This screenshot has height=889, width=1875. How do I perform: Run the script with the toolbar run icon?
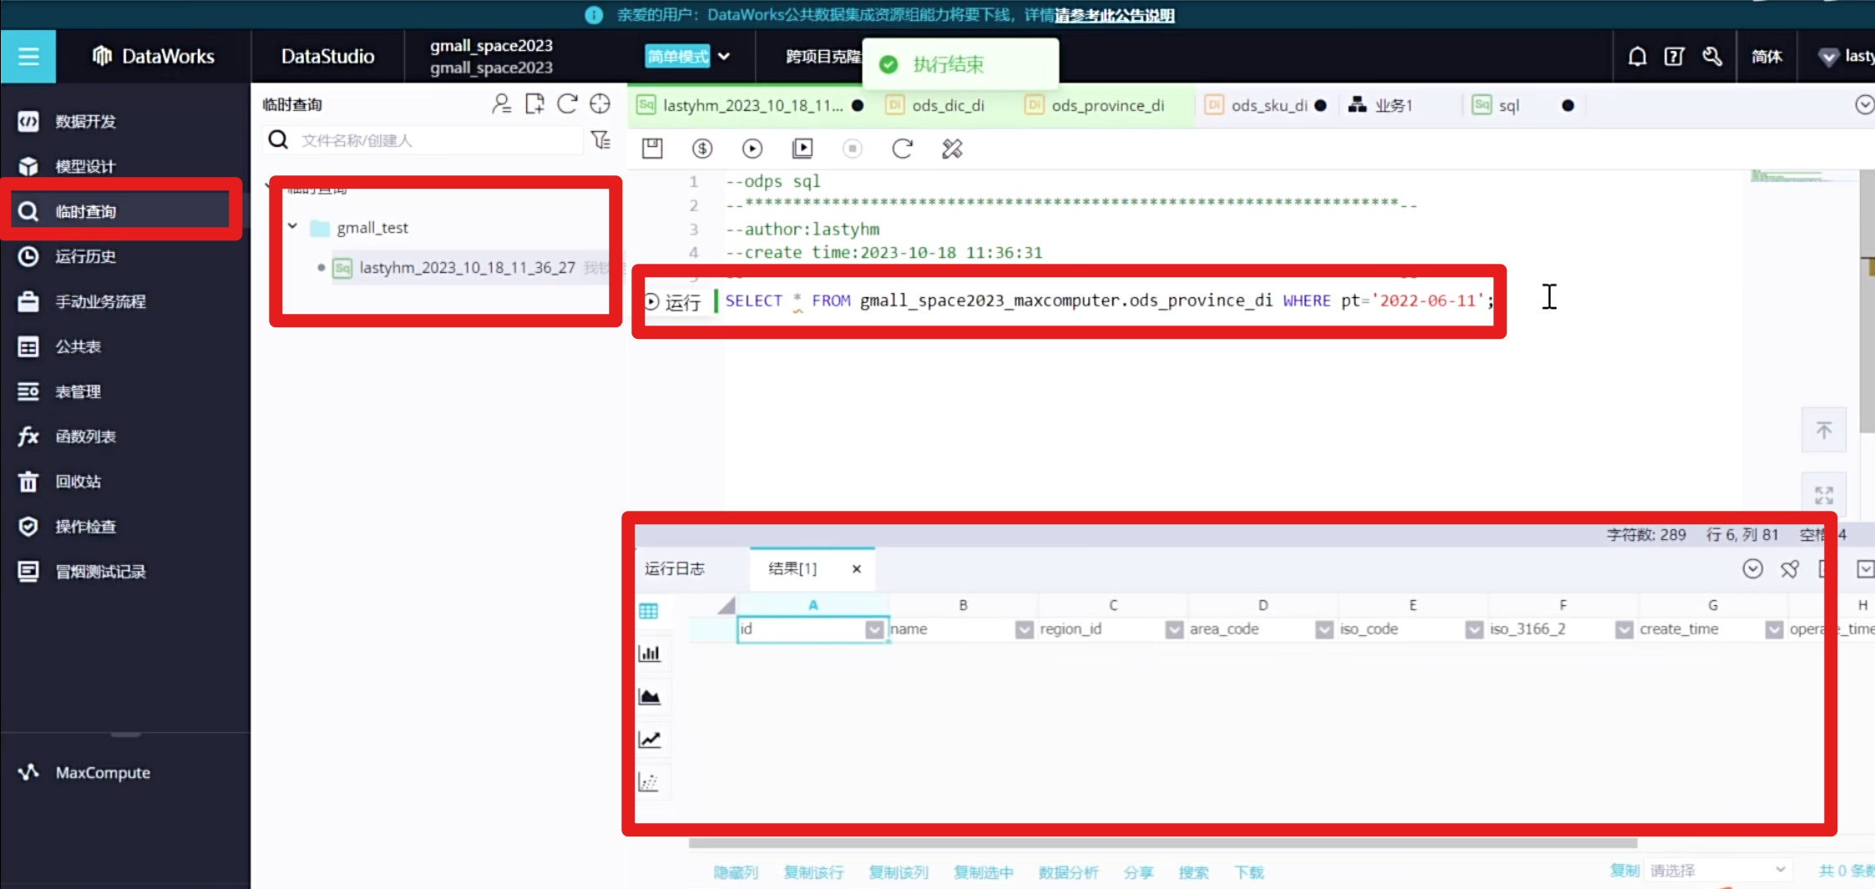752,149
